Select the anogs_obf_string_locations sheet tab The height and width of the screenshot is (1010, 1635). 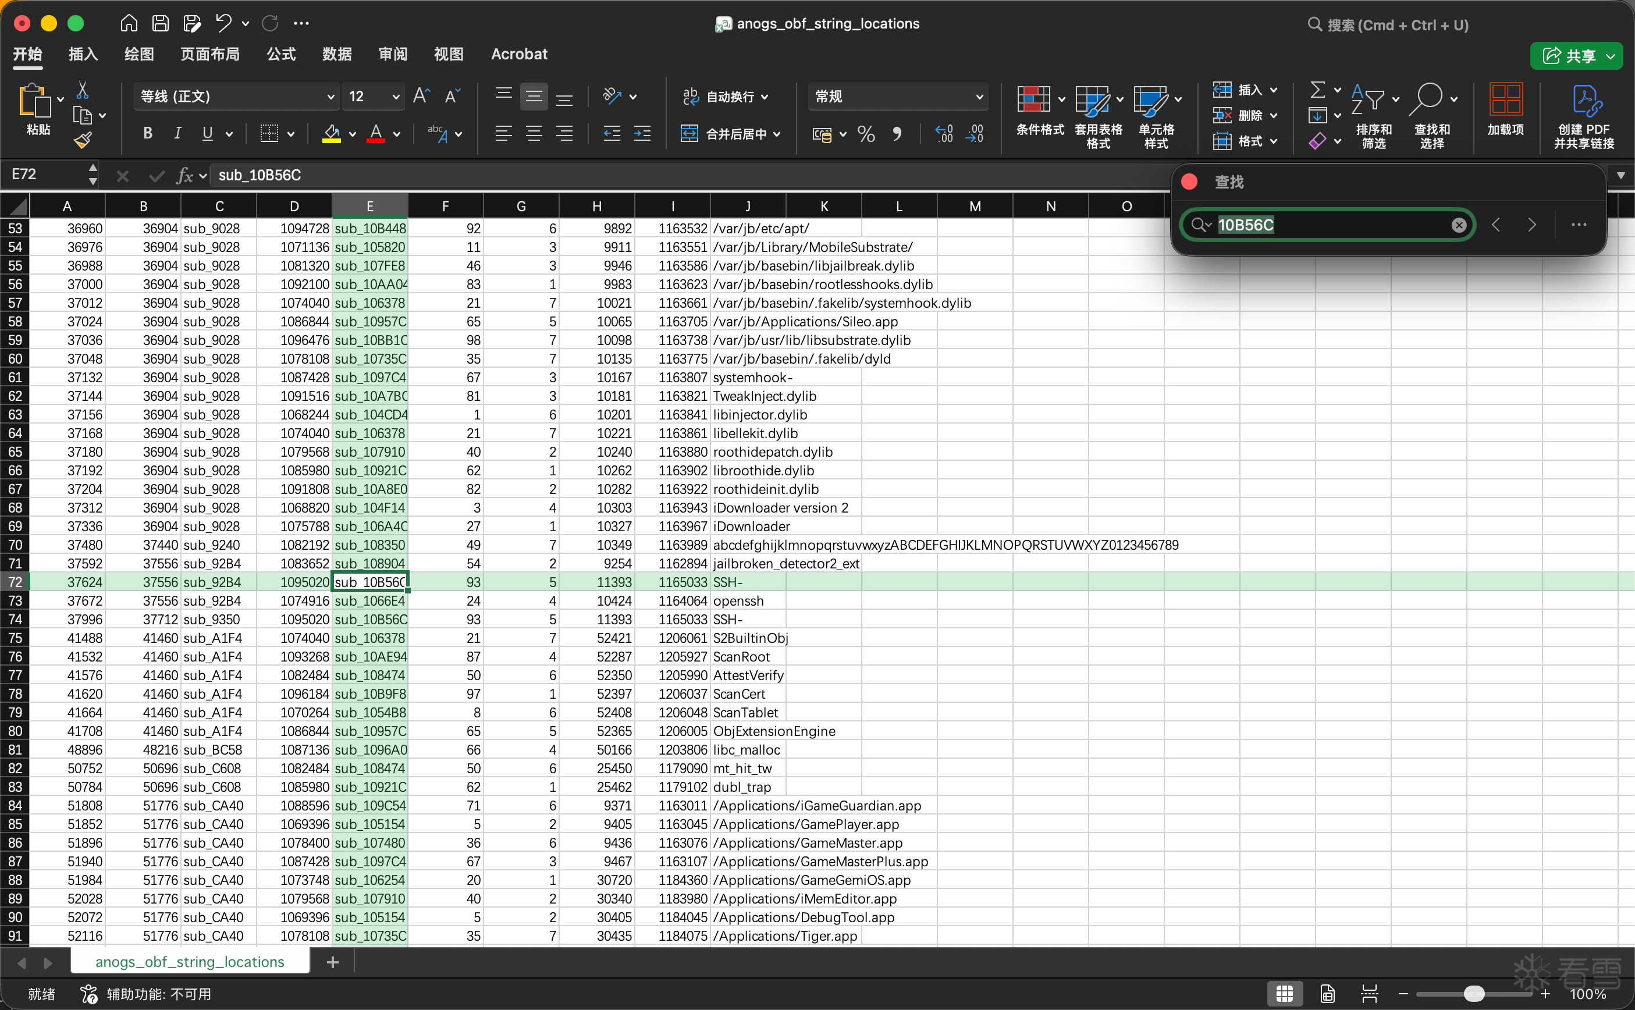tap(190, 962)
